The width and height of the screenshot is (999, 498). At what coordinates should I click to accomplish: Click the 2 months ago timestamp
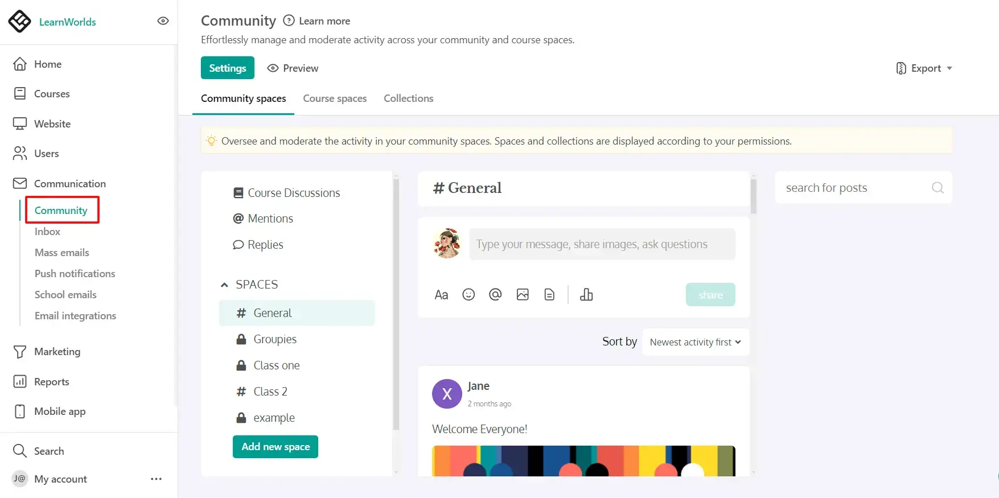point(490,404)
